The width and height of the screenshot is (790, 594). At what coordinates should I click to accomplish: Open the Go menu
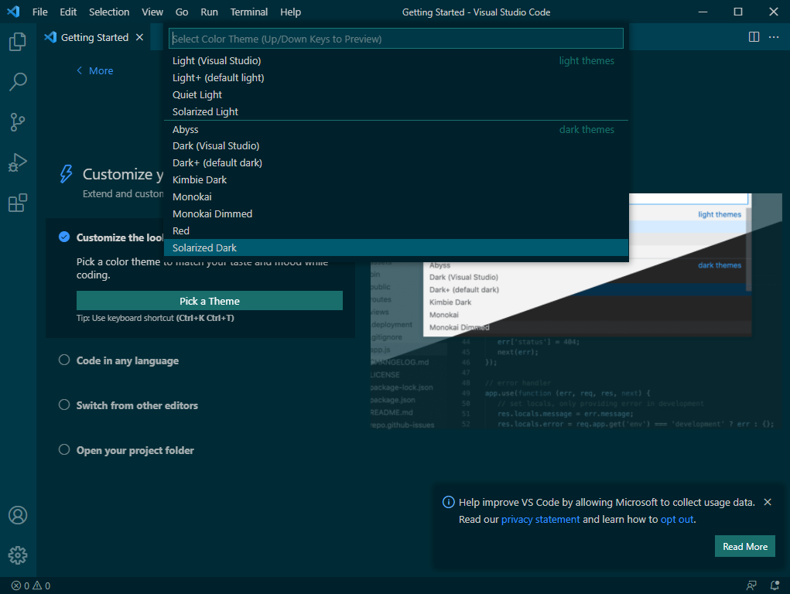pos(182,12)
